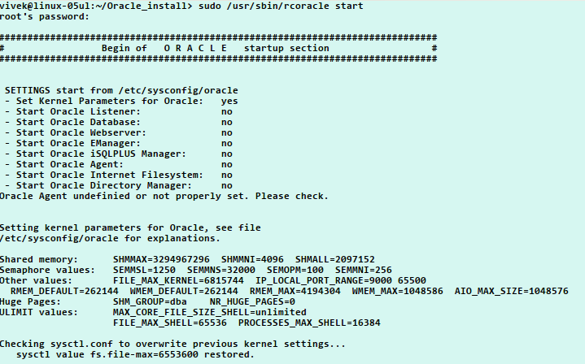The image size is (585, 364).
Task: Click the Start Oracle Webserver line
Action: click(119, 132)
